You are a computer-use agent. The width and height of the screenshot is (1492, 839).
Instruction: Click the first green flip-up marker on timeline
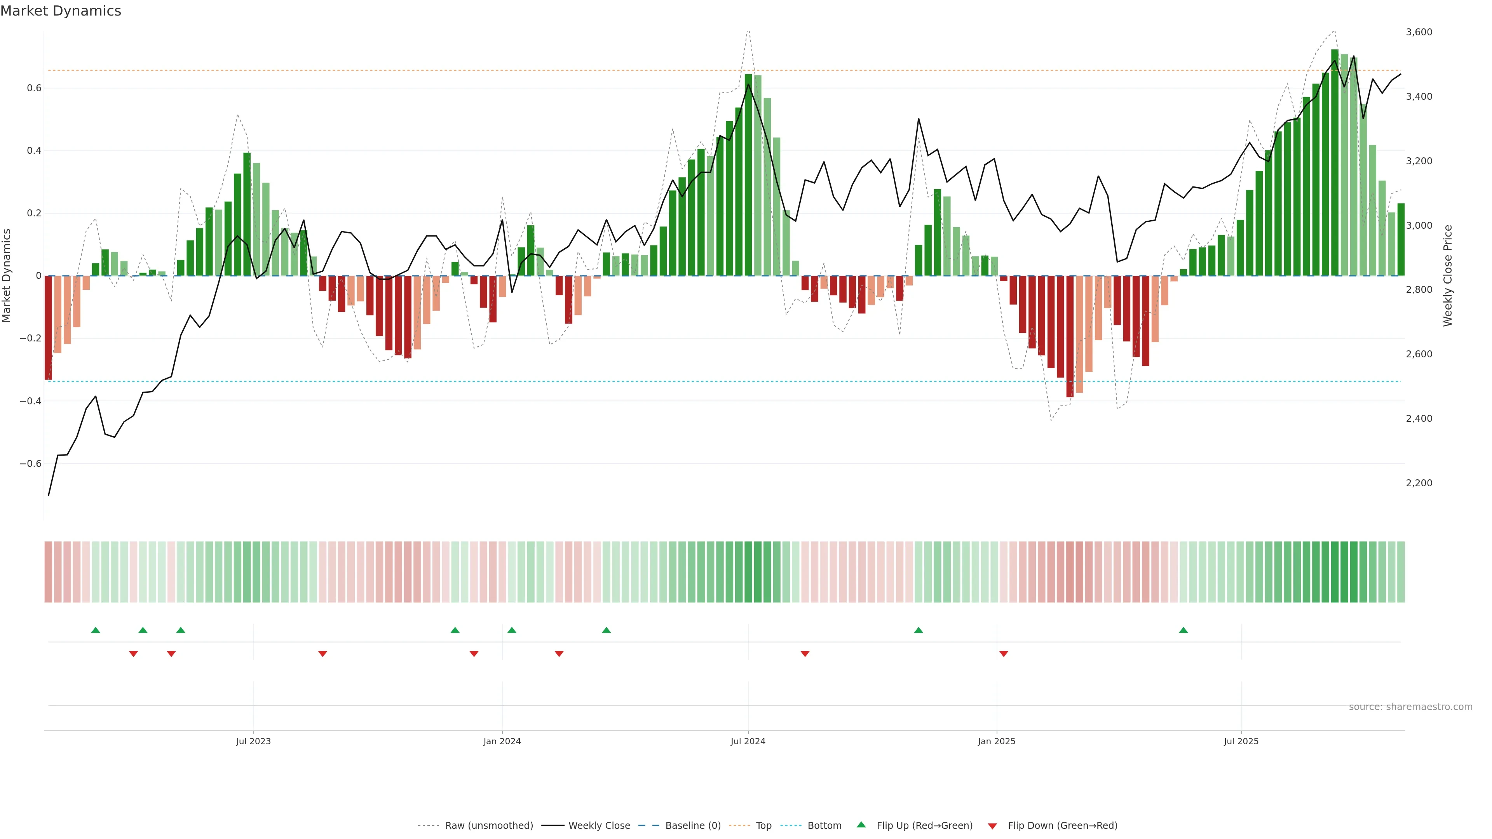point(96,630)
